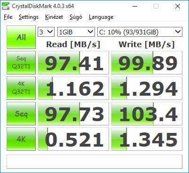Click the 4K Q32T1 read result 1.162
Viewport: 189px width, 173px height.
(73, 88)
